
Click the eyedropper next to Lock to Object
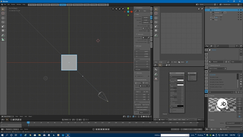coord(148,37)
